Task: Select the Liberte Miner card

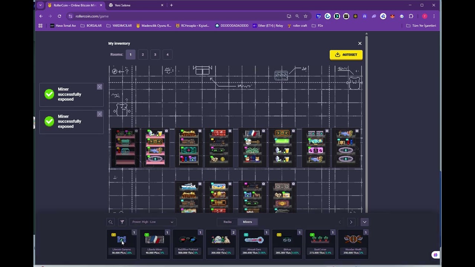Action: click(155, 244)
